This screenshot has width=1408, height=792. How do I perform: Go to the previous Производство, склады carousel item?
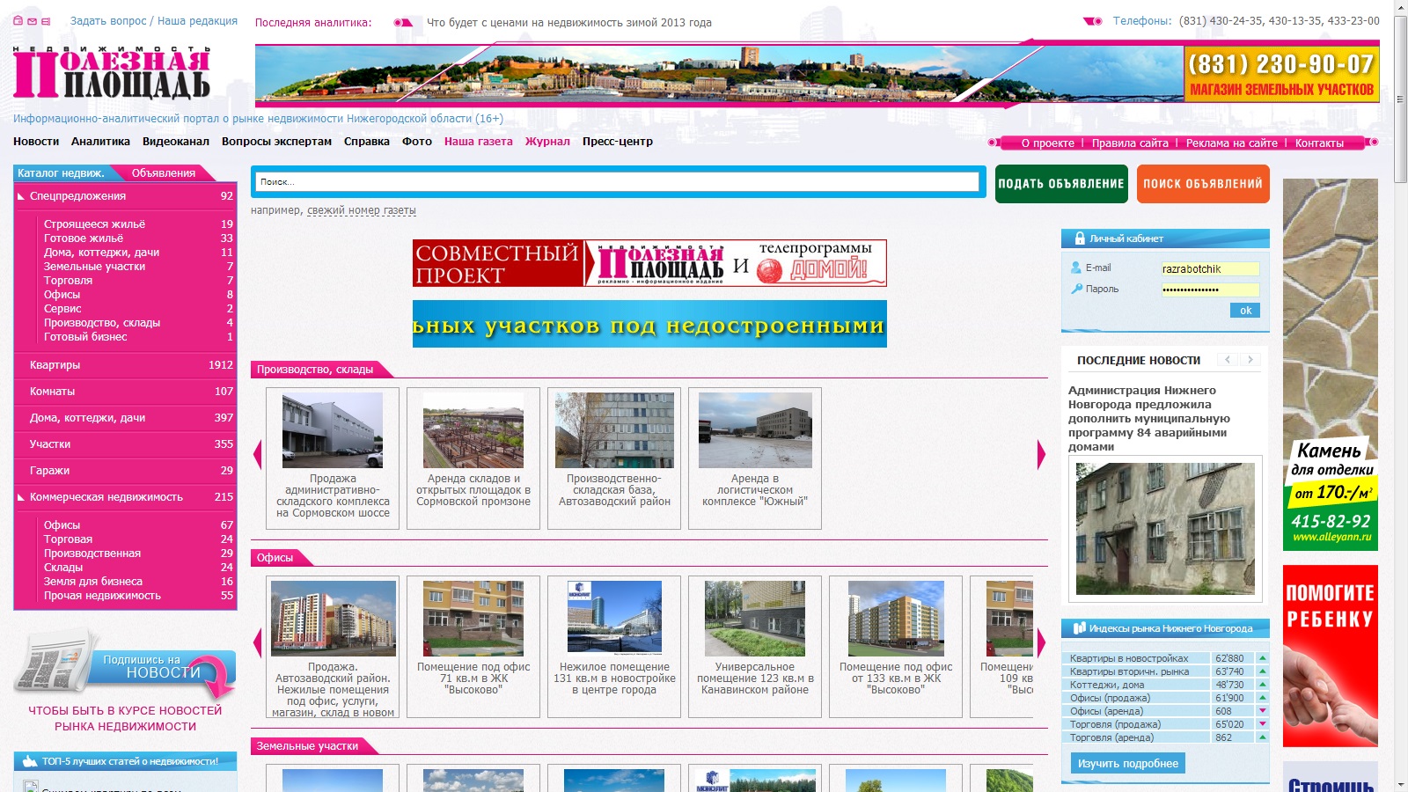point(258,455)
